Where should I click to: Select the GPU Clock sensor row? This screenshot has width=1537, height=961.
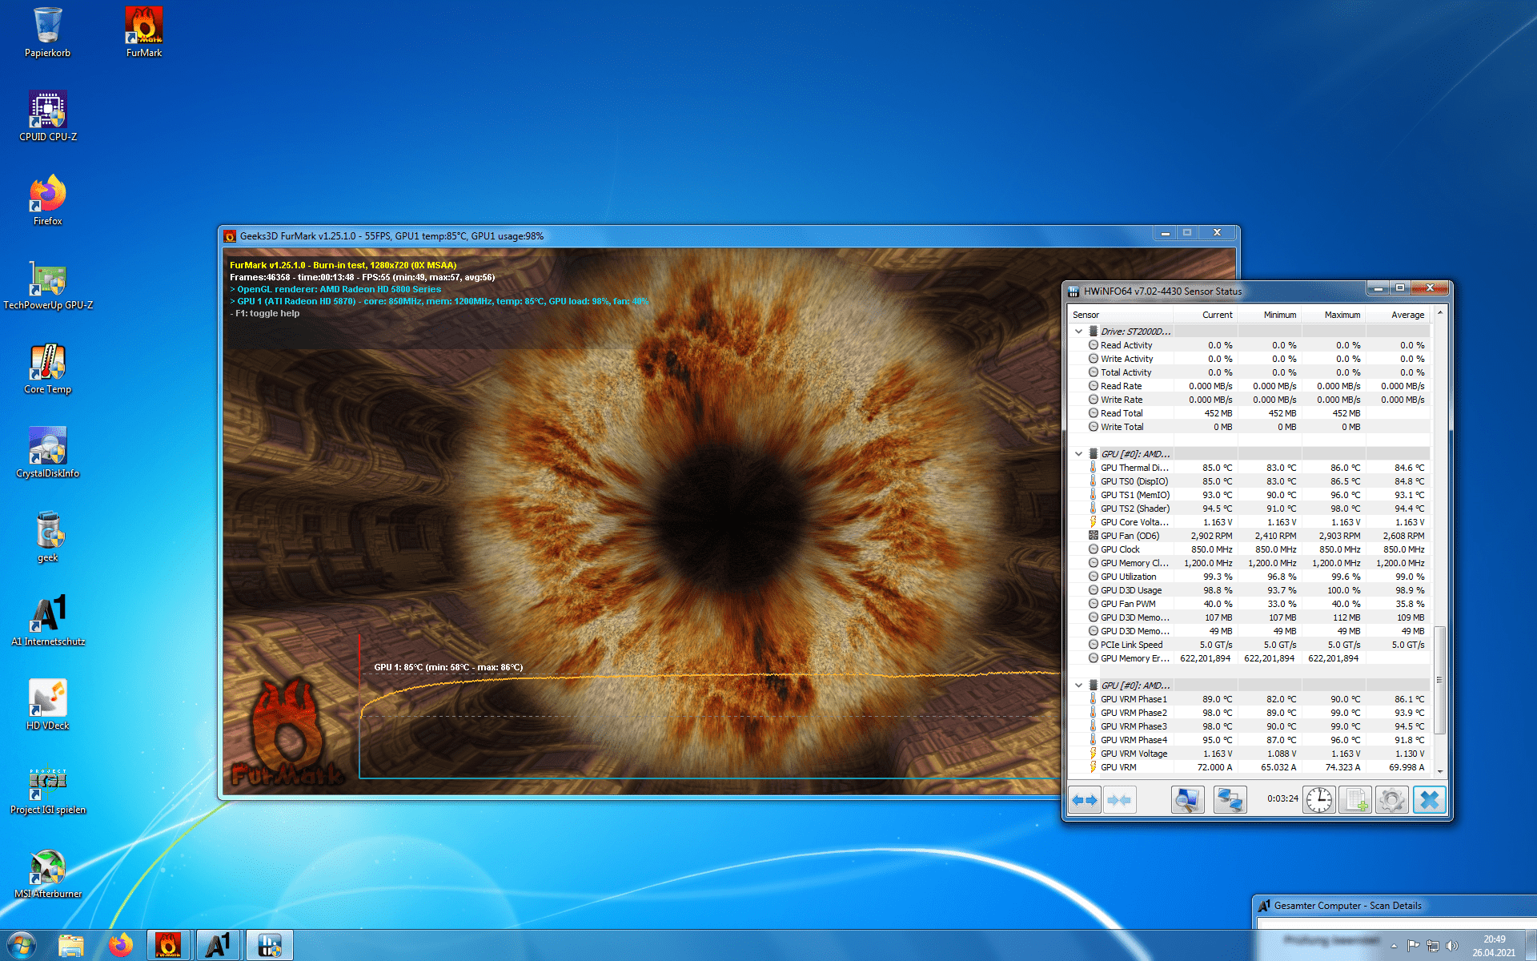(x=1250, y=549)
